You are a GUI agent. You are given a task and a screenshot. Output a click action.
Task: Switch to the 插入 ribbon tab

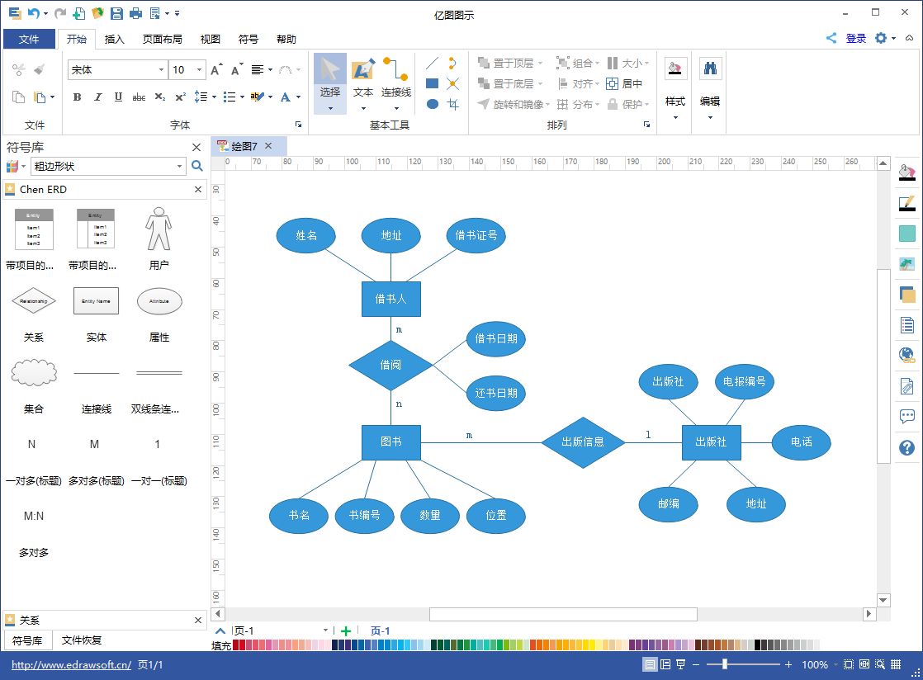115,39
